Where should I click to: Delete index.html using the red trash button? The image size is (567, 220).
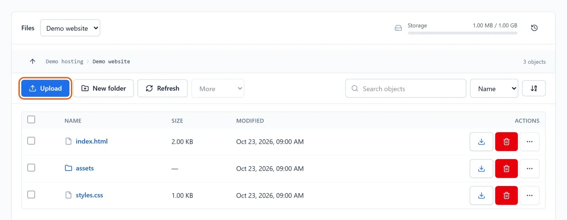pyautogui.click(x=506, y=142)
